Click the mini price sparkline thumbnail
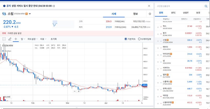 tap(63, 24)
